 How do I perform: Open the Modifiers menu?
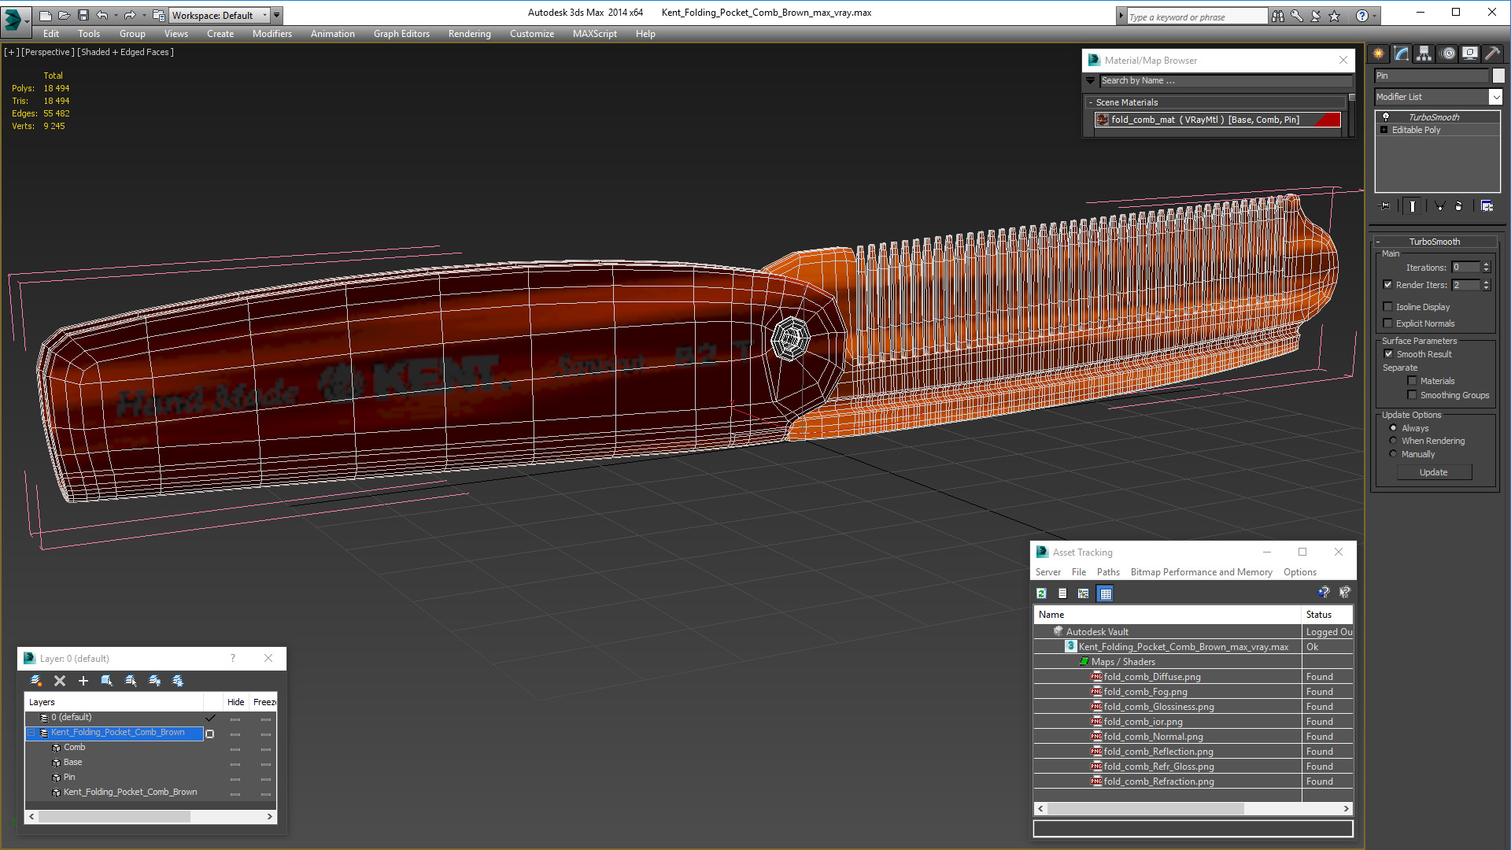[x=272, y=34]
